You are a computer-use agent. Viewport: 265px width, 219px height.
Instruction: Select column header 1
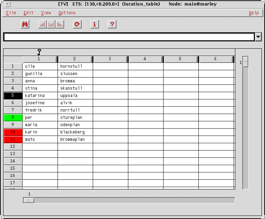[x=40, y=59]
